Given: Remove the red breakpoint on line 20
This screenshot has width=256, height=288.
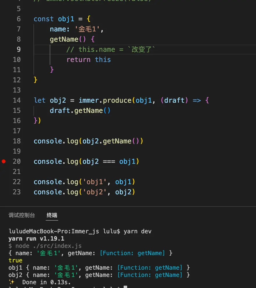Looking at the screenshot, I should pyautogui.click(x=4, y=161).
